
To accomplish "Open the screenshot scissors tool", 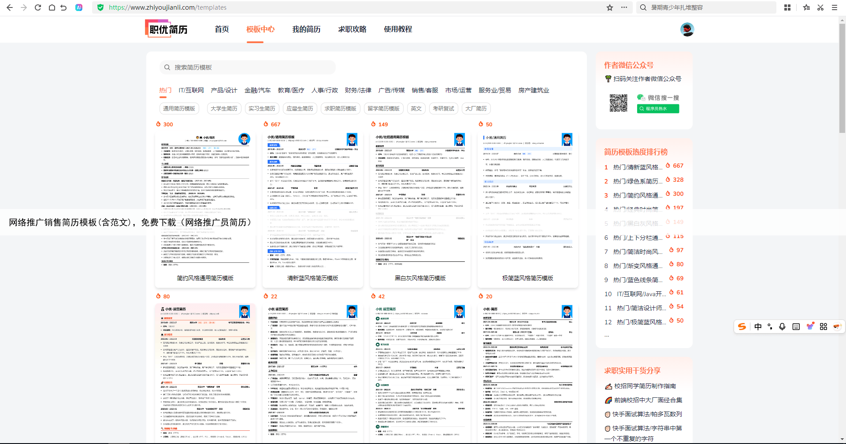I will pos(820,7).
